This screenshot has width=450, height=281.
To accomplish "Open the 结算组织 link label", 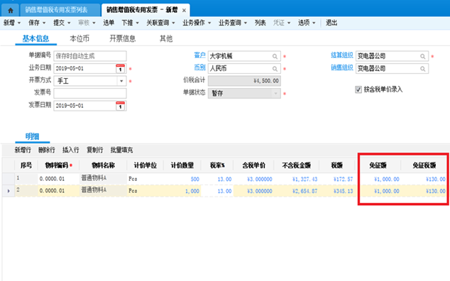I will coord(342,55).
